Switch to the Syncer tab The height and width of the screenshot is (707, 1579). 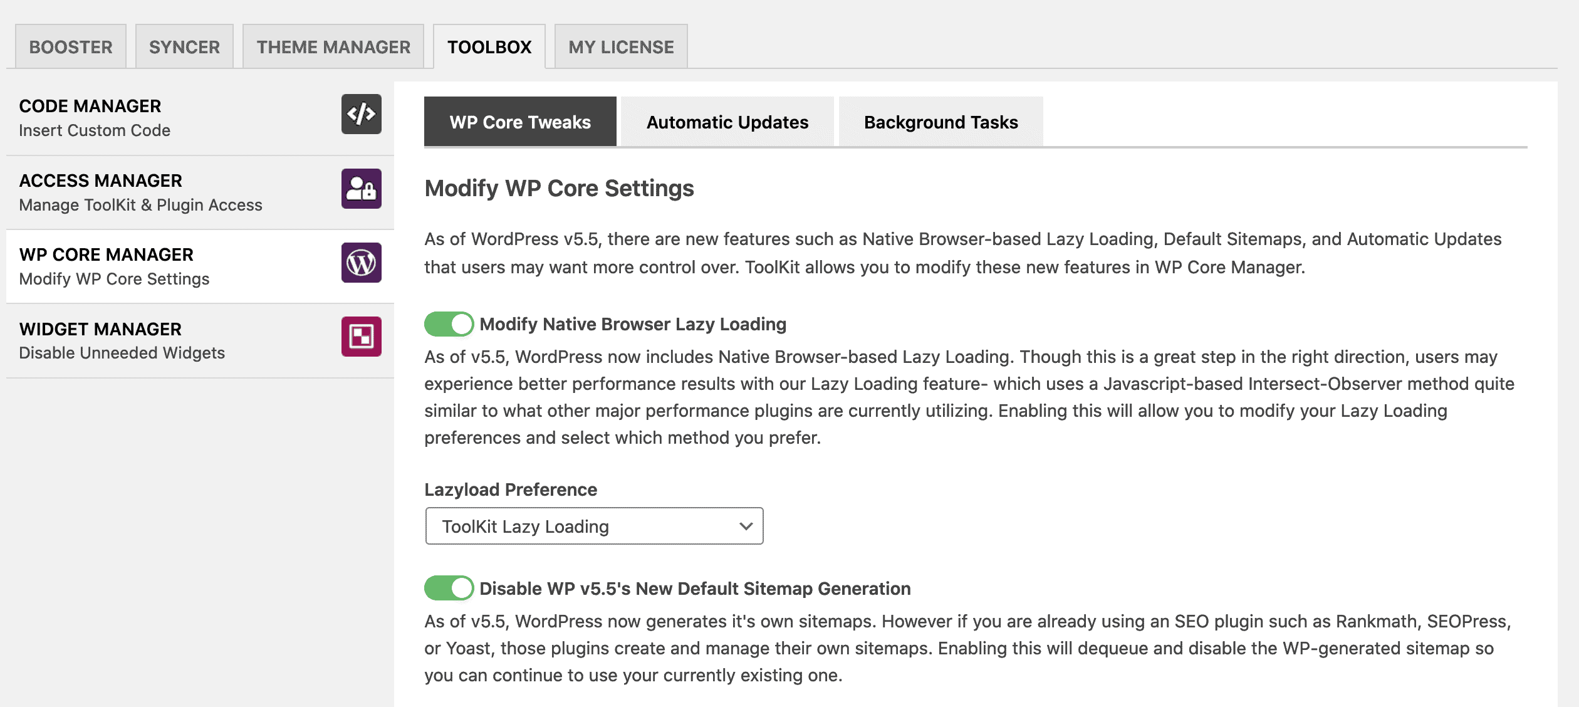pyautogui.click(x=184, y=46)
